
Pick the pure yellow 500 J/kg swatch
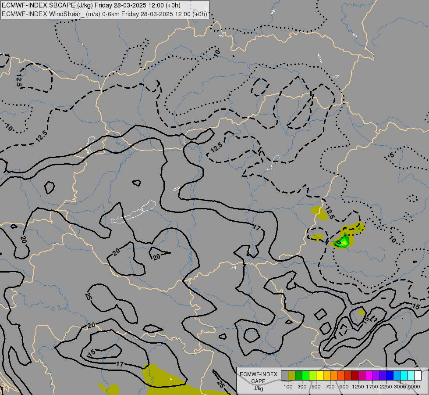click(x=319, y=376)
